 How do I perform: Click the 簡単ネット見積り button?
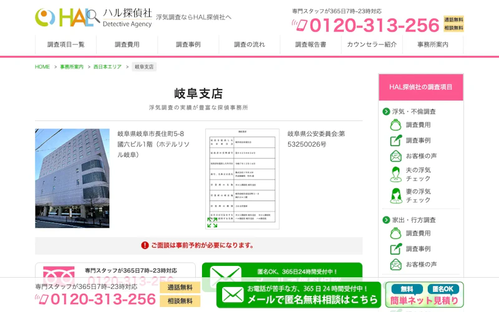tap(424, 295)
